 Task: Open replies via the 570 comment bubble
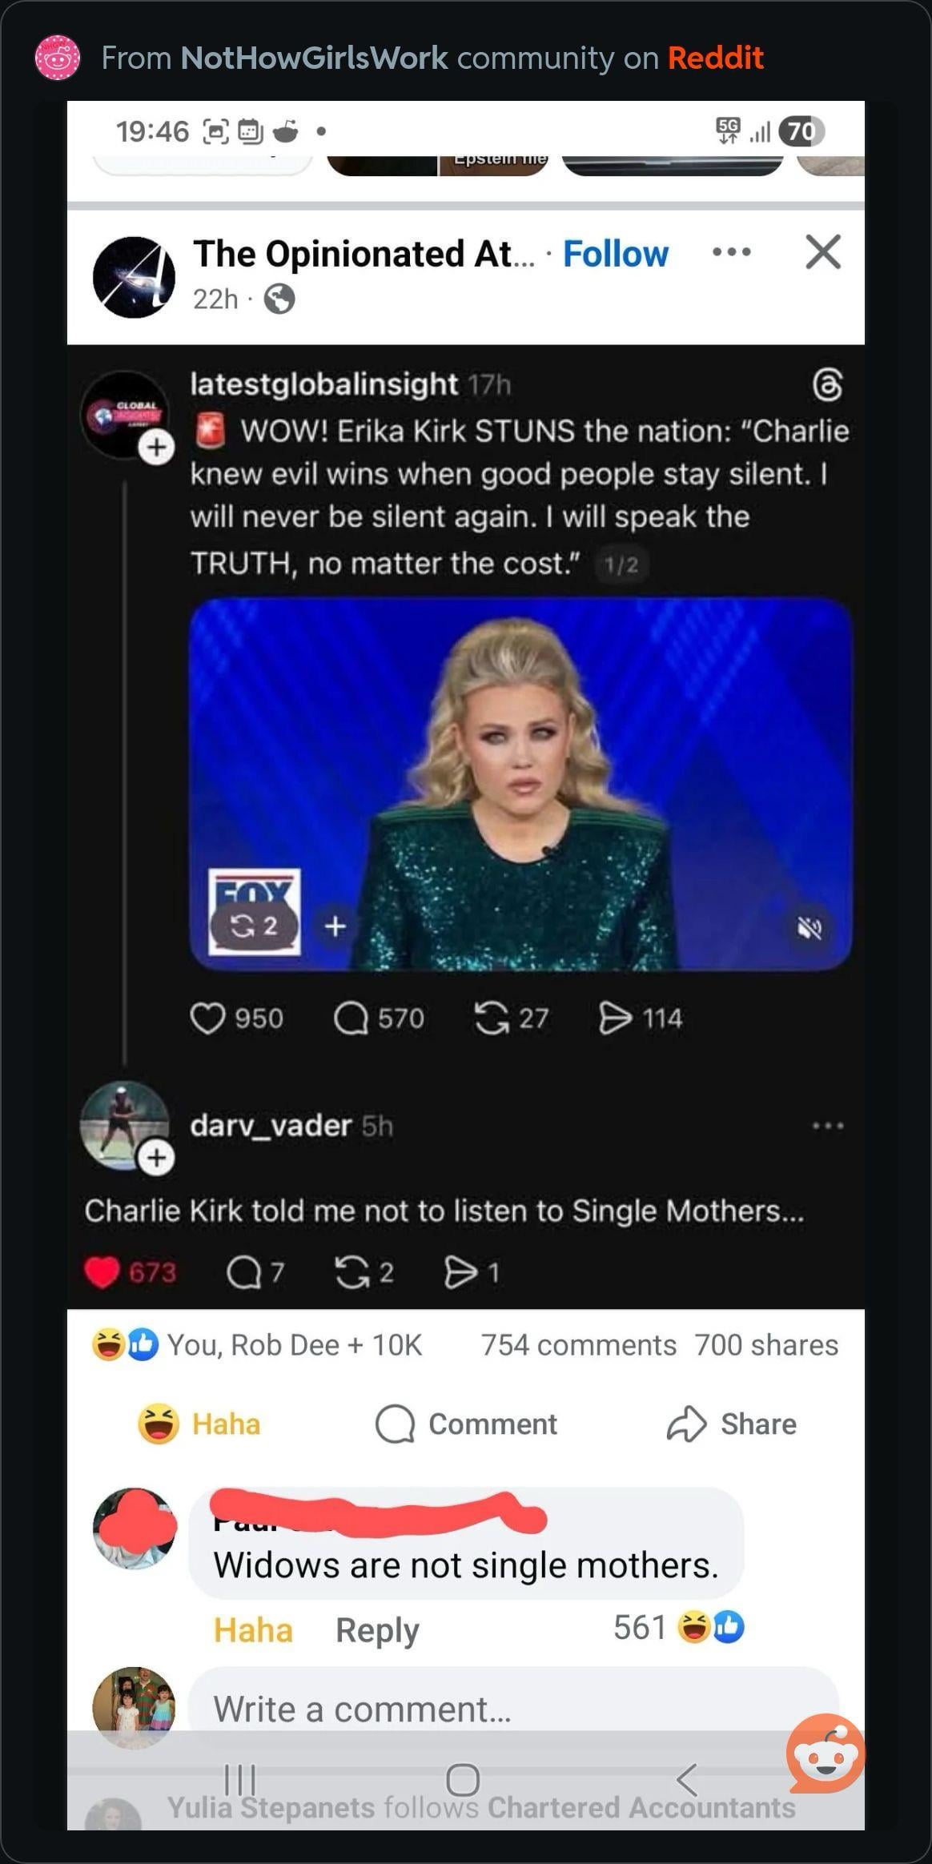point(351,1018)
